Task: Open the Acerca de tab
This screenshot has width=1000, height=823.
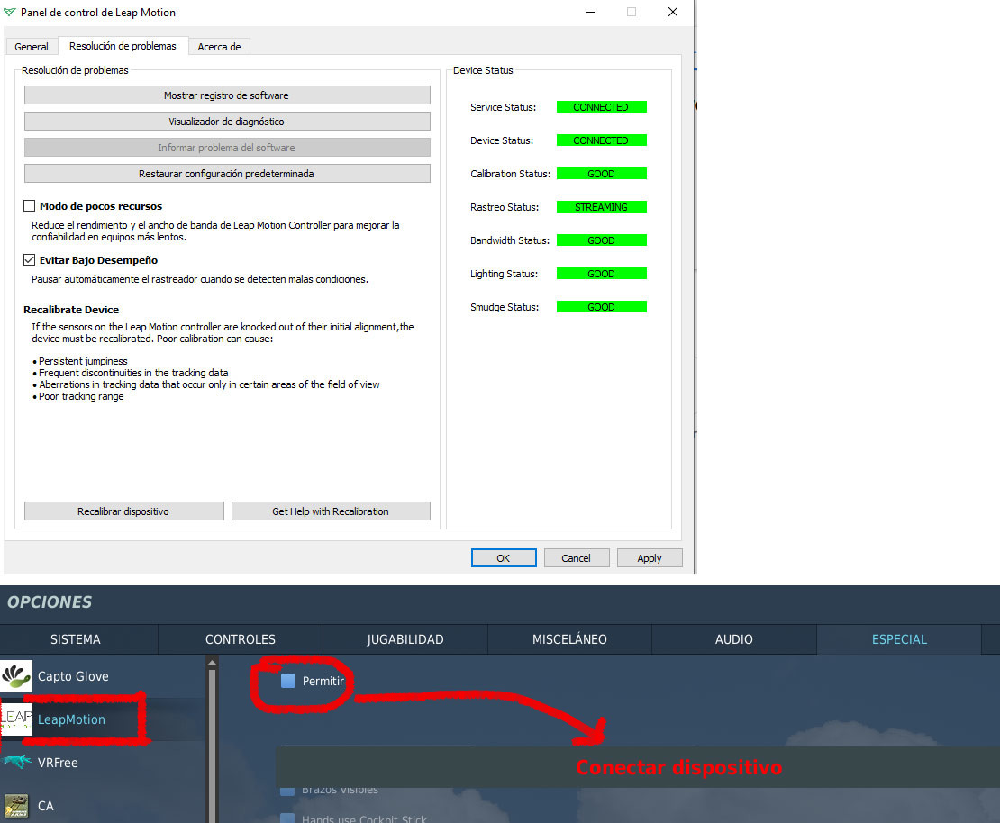Action: (220, 47)
